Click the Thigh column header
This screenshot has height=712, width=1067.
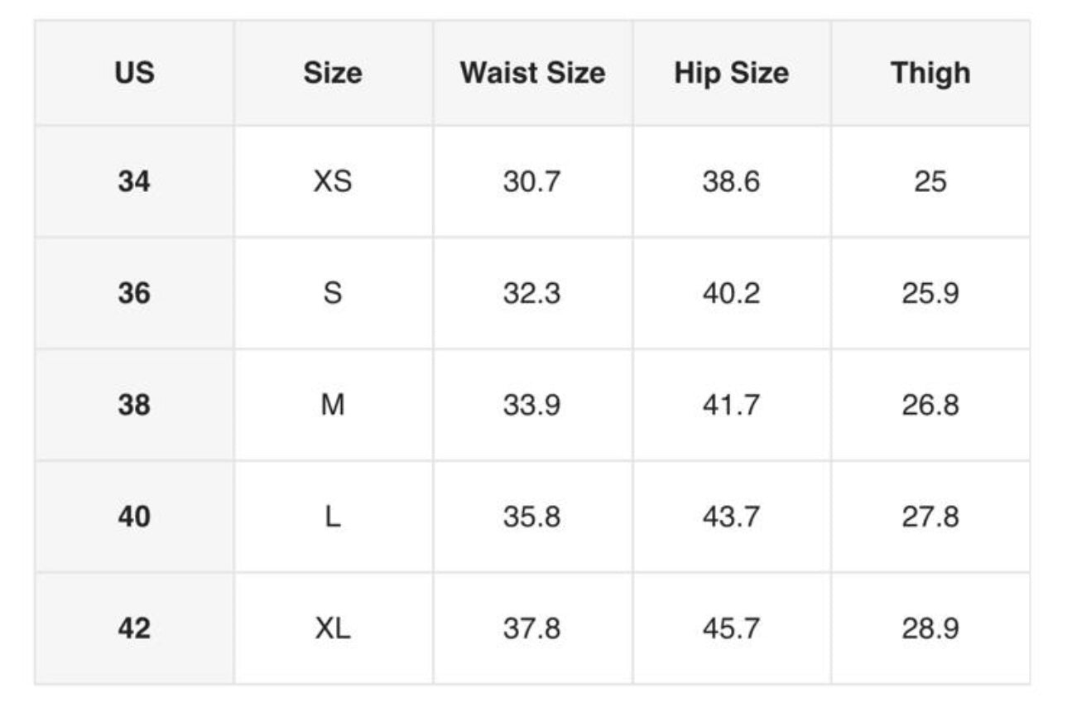point(930,73)
